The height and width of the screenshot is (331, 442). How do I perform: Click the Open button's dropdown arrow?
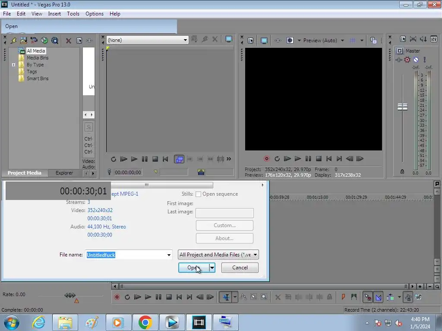[x=212, y=268]
